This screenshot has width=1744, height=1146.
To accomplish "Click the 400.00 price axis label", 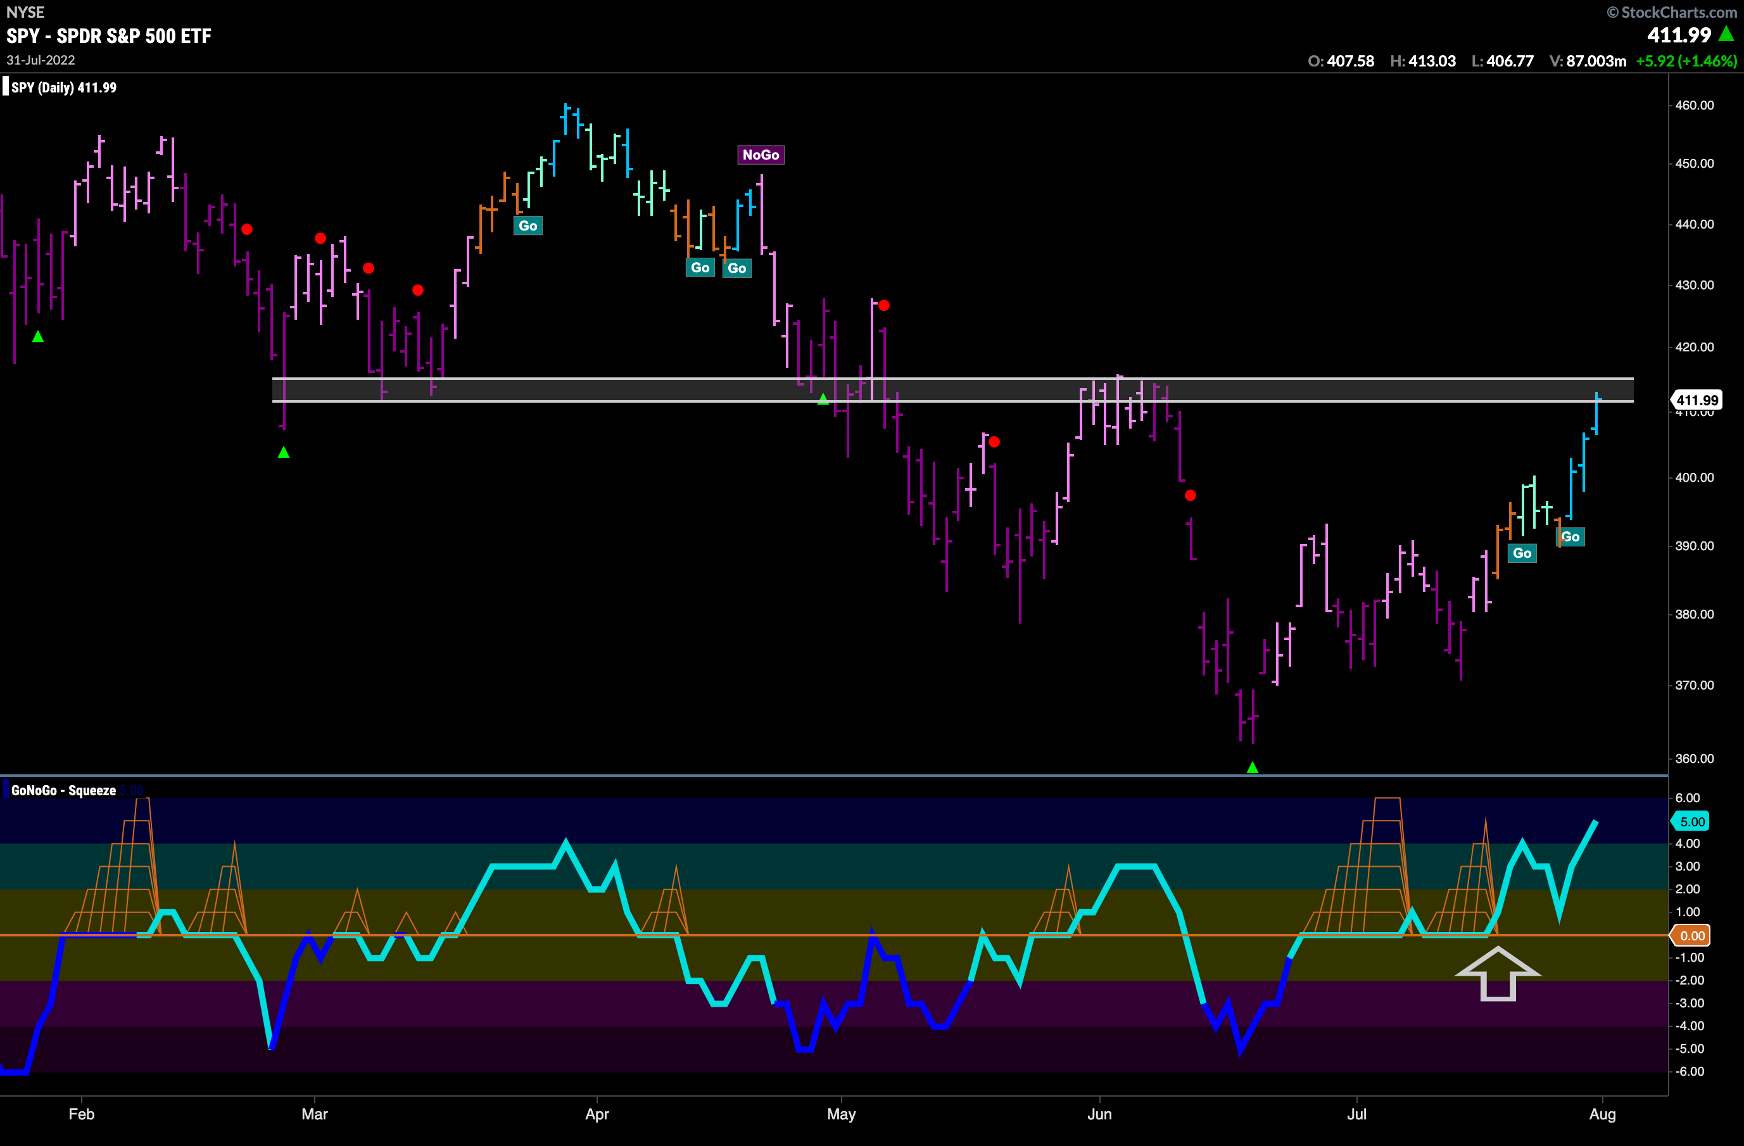I will coord(1694,477).
